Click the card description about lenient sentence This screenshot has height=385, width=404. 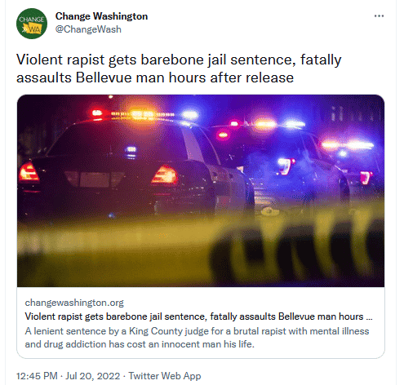click(x=197, y=338)
